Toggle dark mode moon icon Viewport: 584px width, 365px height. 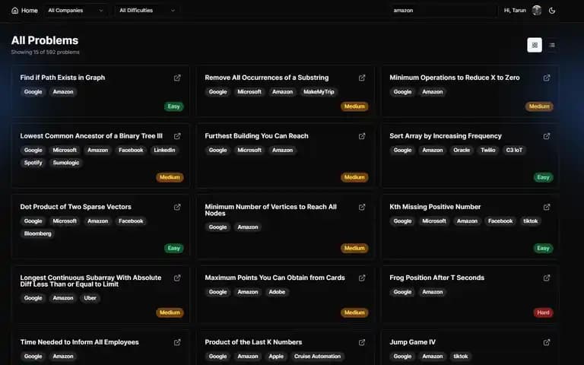[x=552, y=11]
